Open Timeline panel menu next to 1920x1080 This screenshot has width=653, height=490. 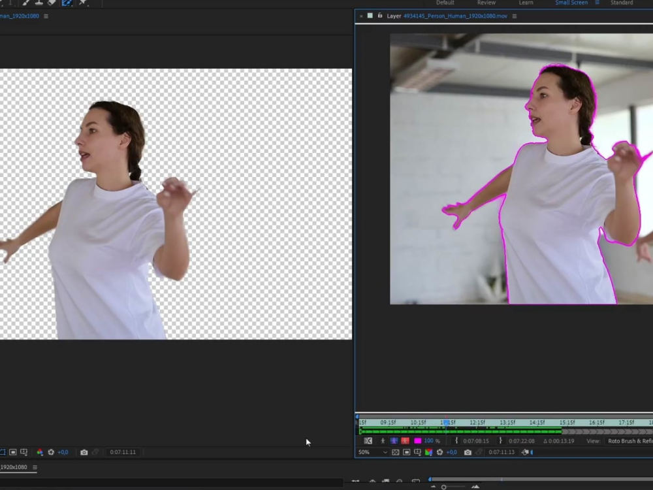35,468
